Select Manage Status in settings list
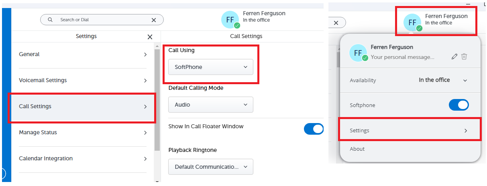The width and height of the screenshot is (487, 186). tap(83, 133)
